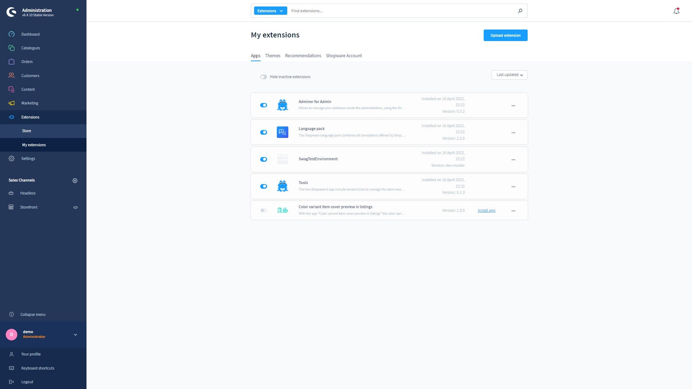Click the Dashboard sidebar icon
Image resolution: width=692 pixels, height=389 pixels.
[x=12, y=34]
